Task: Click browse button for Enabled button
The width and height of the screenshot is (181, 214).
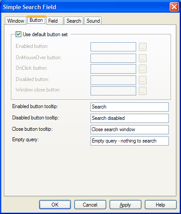Action: click(x=143, y=47)
